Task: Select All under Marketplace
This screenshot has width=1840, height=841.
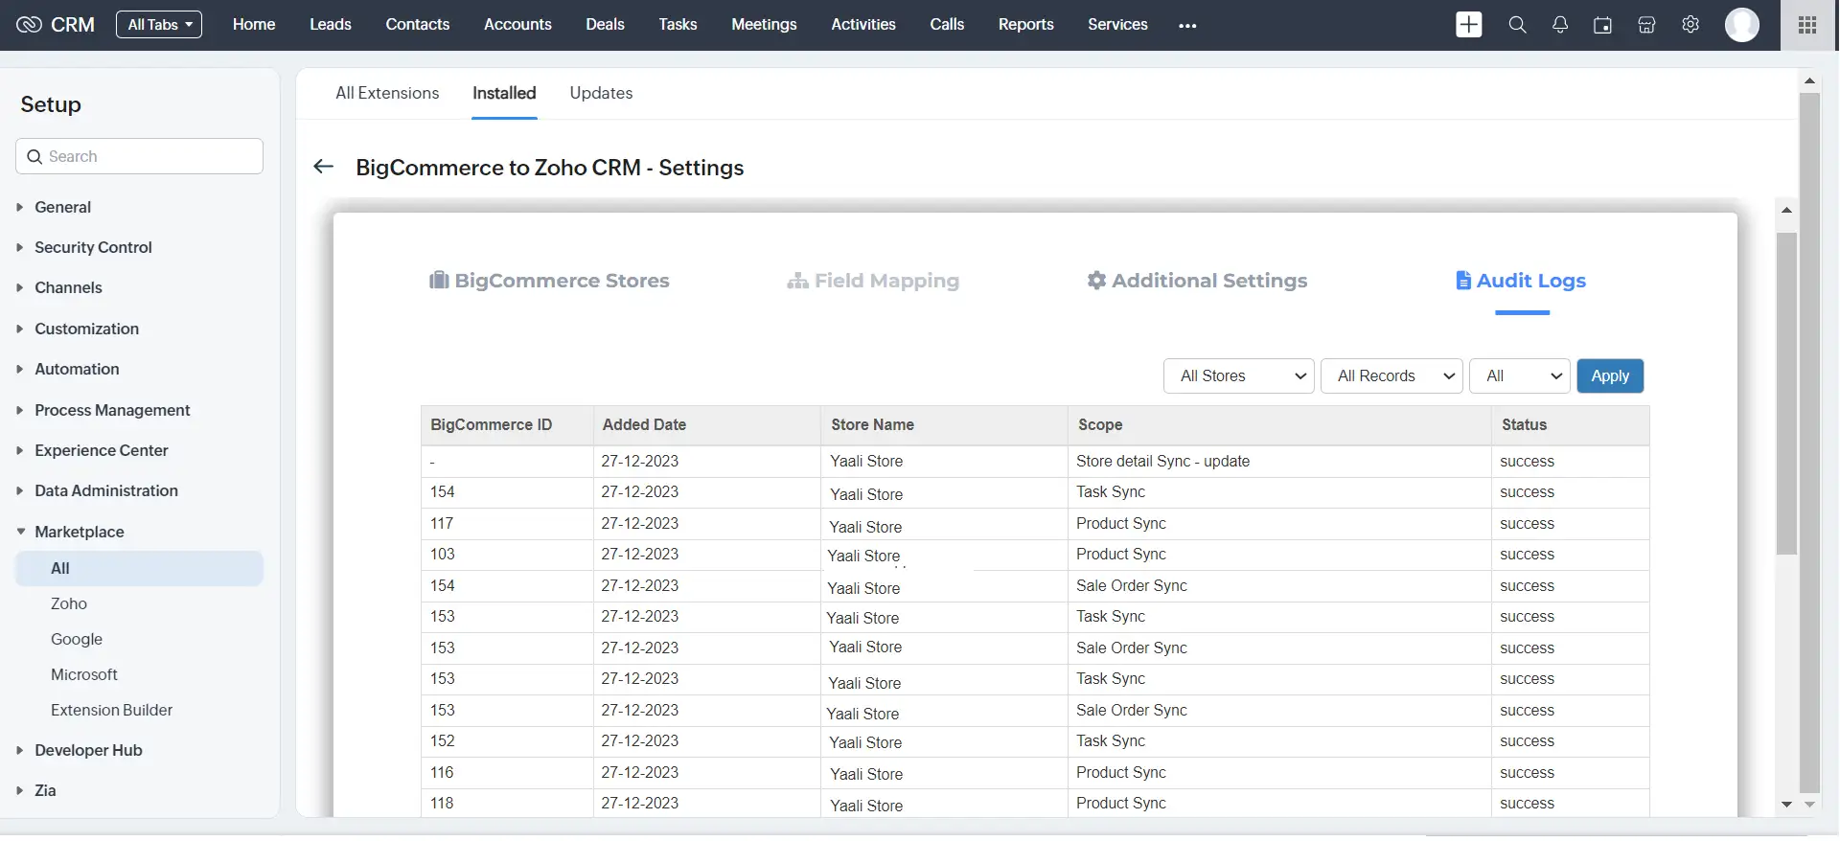Action: click(x=140, y=568)
